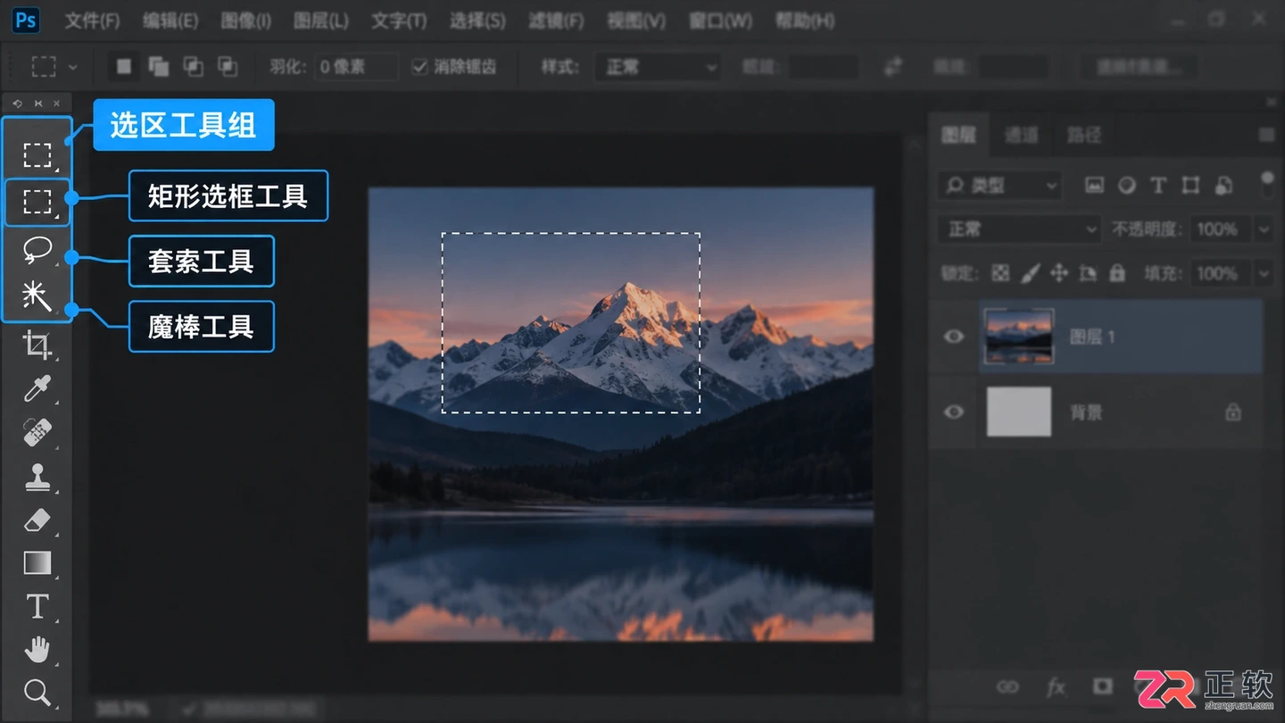Lock transparent pixels in Layers panel
The width and height of the screenshot is (1285, 723).
1001,273
